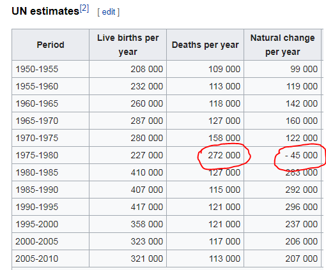Click the 417 000 live births value
Screen dimensions: 326x270
147,207
